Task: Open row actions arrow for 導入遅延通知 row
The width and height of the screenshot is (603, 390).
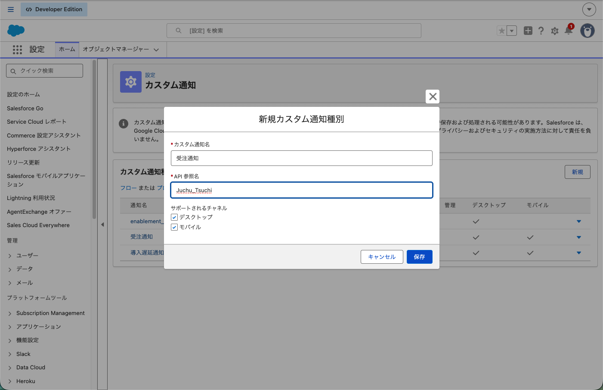Action: coord(579,253)
